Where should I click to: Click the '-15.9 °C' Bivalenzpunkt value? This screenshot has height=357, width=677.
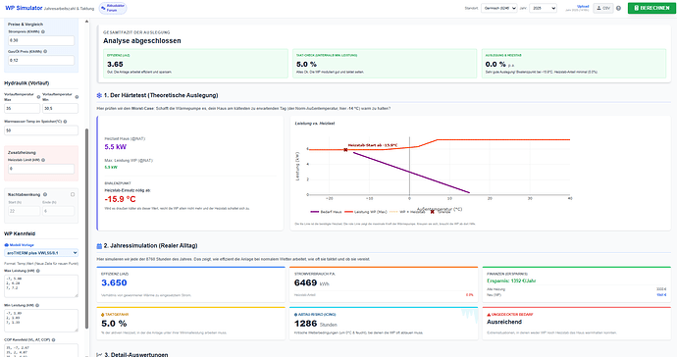pyautogui.click(x=120, y=199)
